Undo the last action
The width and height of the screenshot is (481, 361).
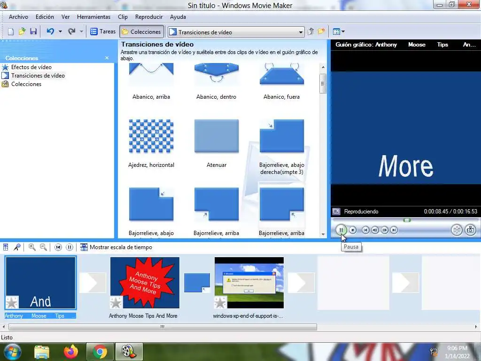tap(51, 31)
